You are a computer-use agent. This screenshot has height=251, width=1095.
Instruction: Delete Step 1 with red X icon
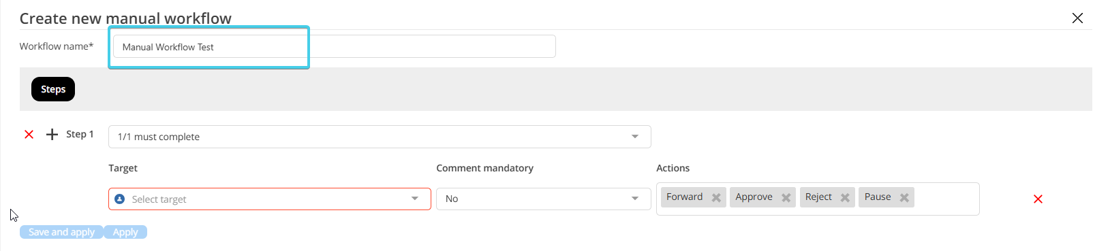[29, 135]
